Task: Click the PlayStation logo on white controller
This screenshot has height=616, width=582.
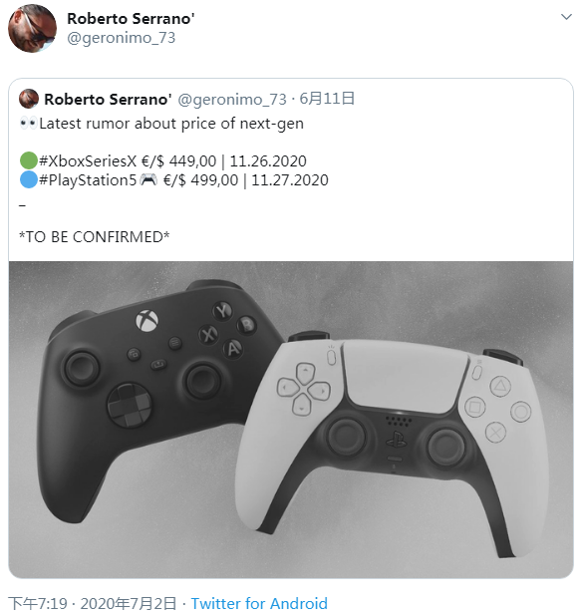Action: [396, 439]
